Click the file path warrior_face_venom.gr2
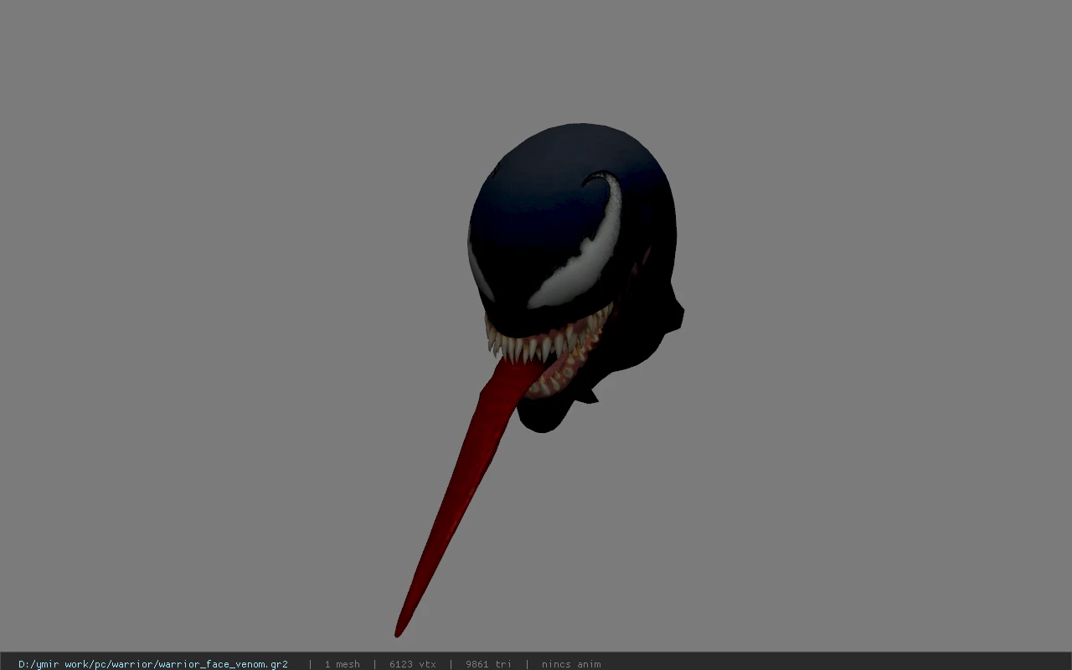 pos(153,664)
